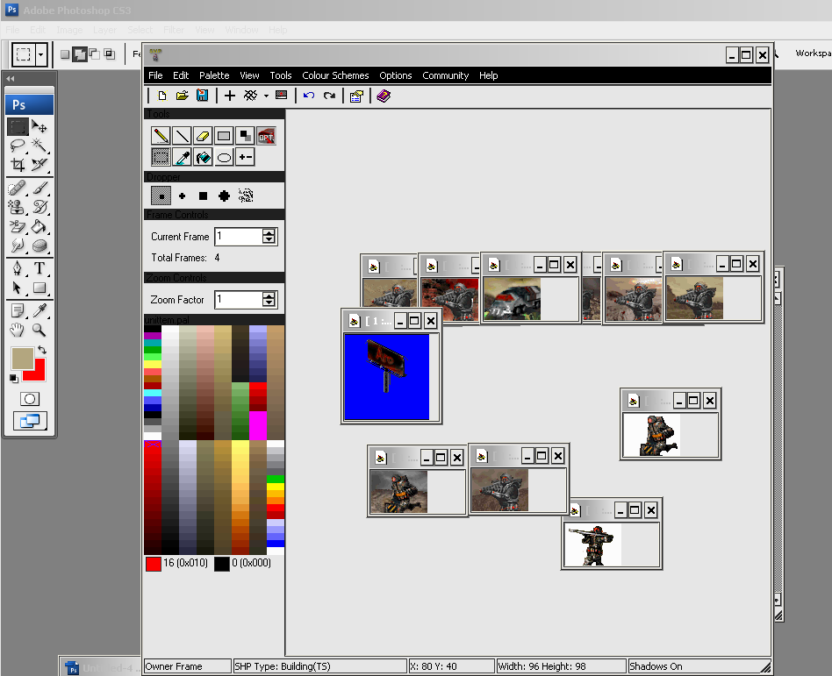Decrease the Zoom Factor with down arrow
832x676 pixels.
(x=269, y=303)
